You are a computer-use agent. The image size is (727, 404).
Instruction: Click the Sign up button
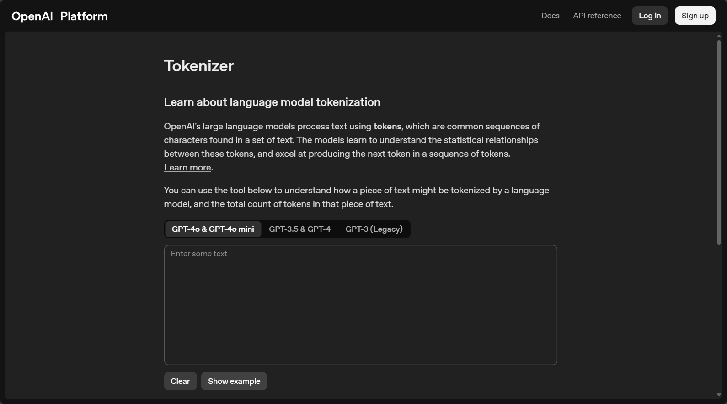click(x=695, y=16)
